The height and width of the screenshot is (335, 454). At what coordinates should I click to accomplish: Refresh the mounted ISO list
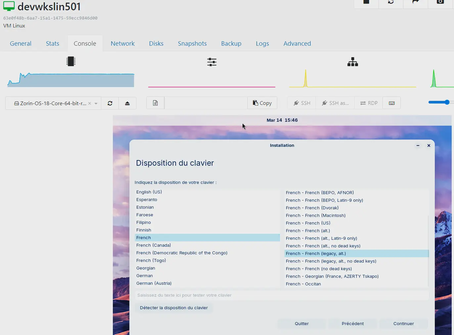tap(110, 103)
